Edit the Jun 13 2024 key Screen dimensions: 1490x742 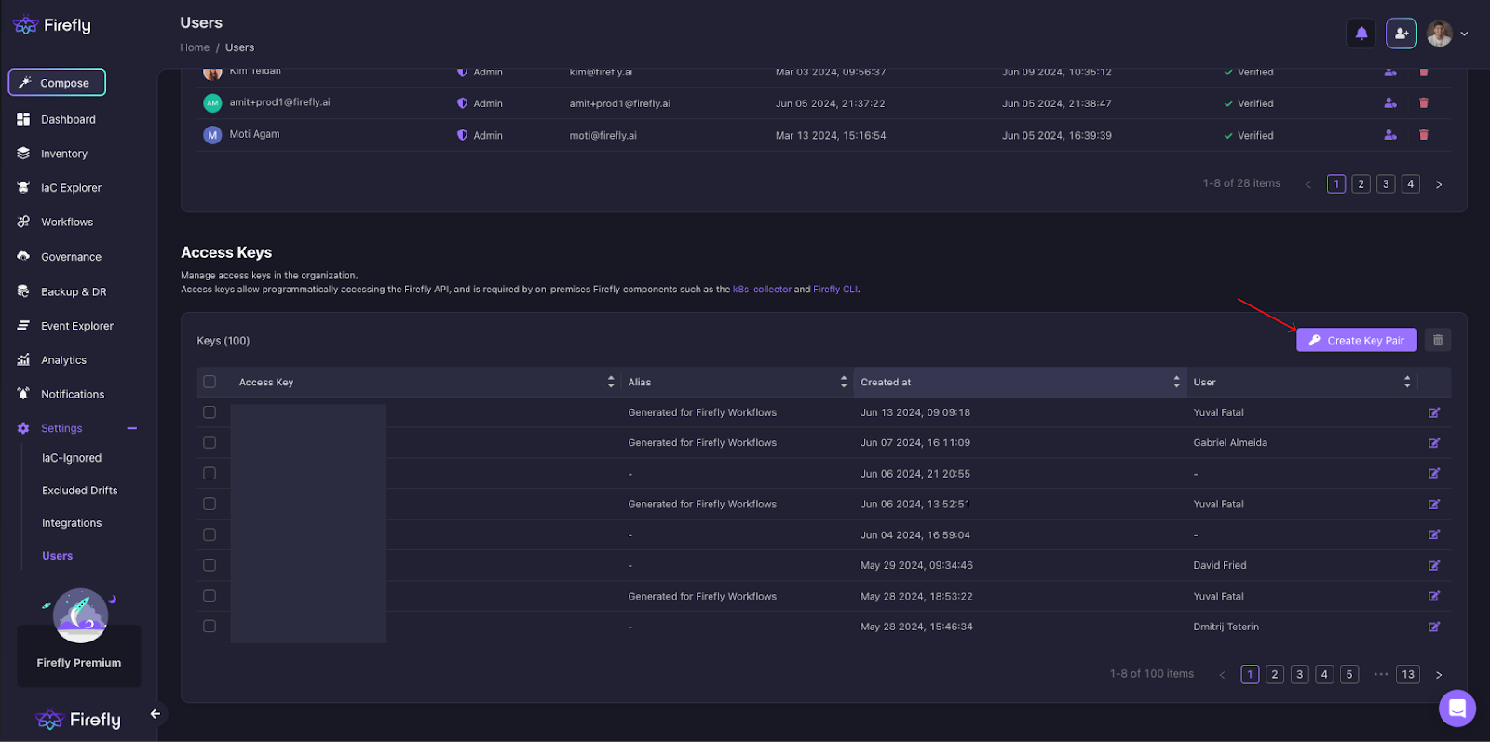[1434, 412]
